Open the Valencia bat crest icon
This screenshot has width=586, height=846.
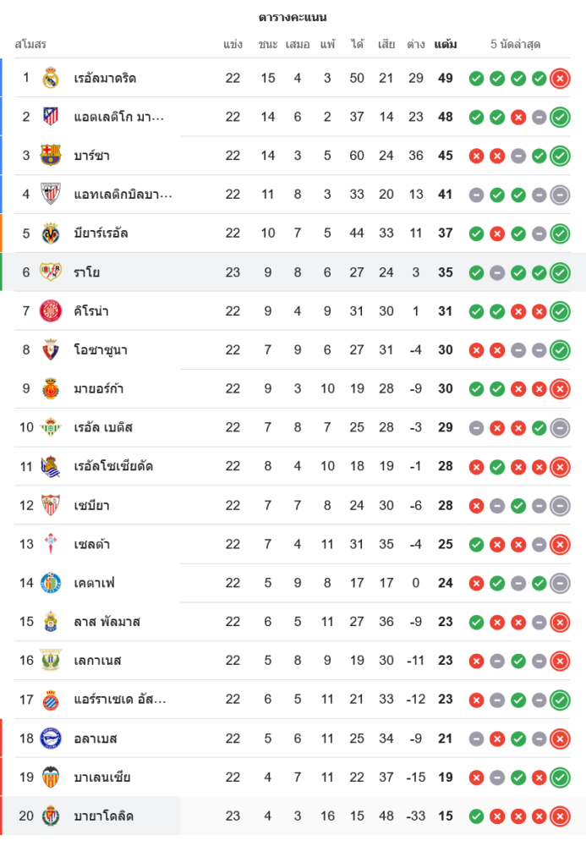51,777
